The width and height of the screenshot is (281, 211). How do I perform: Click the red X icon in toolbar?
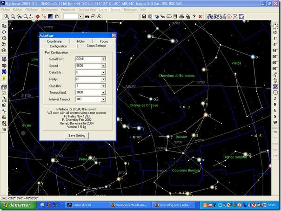click(x=200, y=17)
